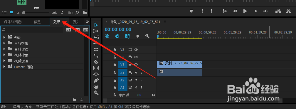
Task: Lock the V3 track
Action: click(x=115, y=50)
